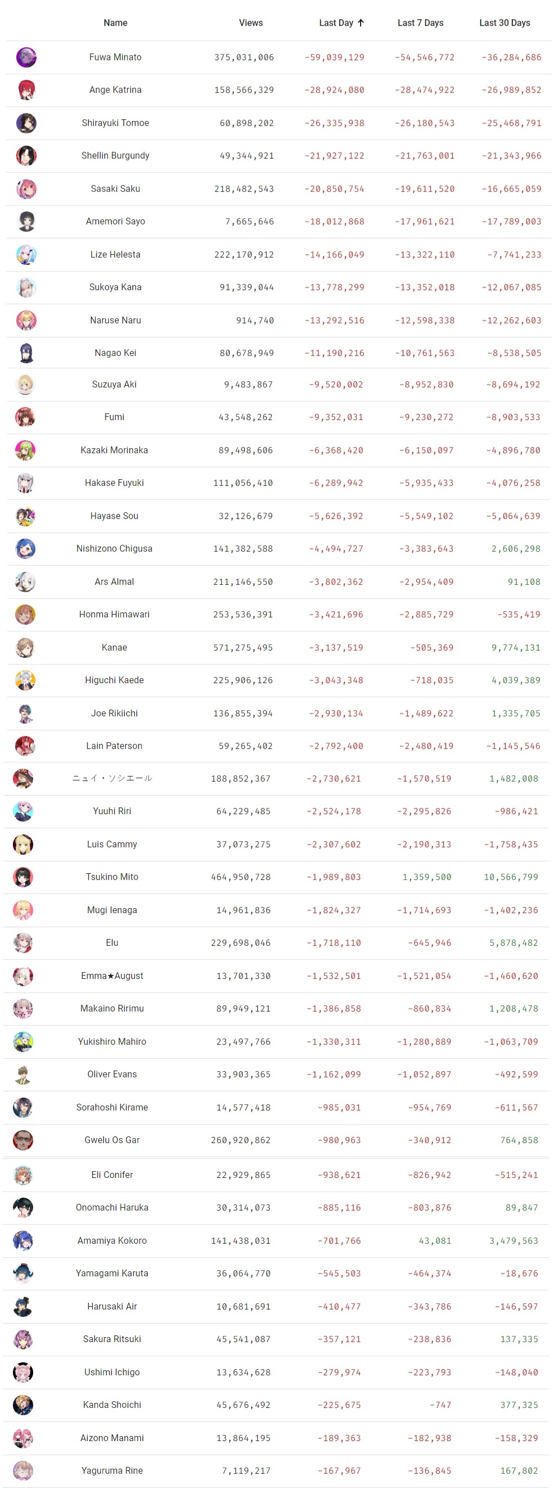555x1490 pixels.
Task: Open the Honma Himawari name link
Action: [x=115, y=615]
